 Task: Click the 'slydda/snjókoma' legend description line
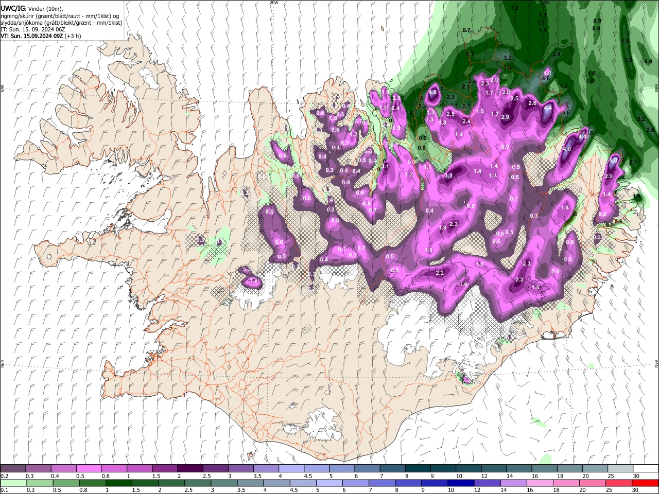click(x=61, y=23)
